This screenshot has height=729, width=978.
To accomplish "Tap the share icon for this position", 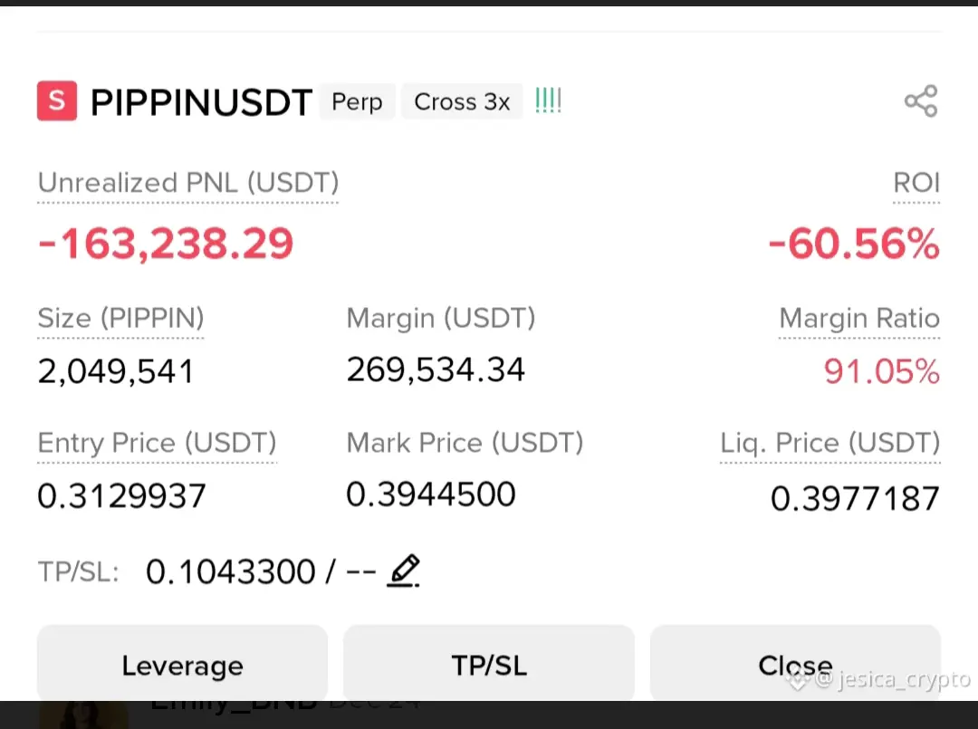I will click(921, 101).
